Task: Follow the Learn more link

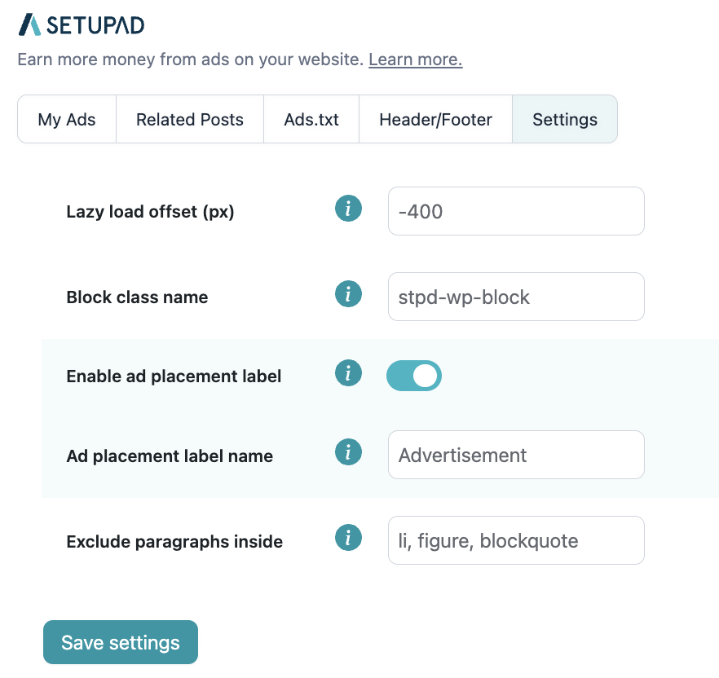Action: click(415, 59)
